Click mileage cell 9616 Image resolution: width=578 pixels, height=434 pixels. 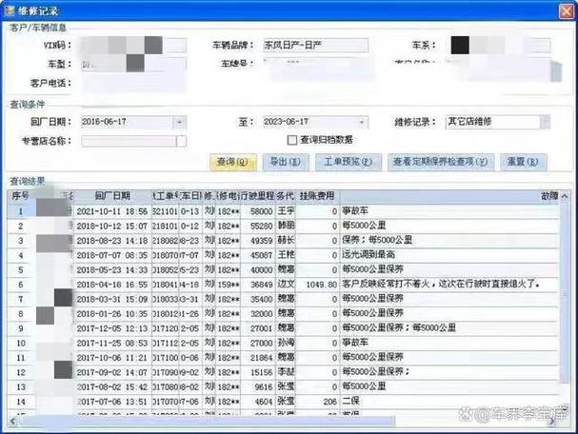point(258,387)
